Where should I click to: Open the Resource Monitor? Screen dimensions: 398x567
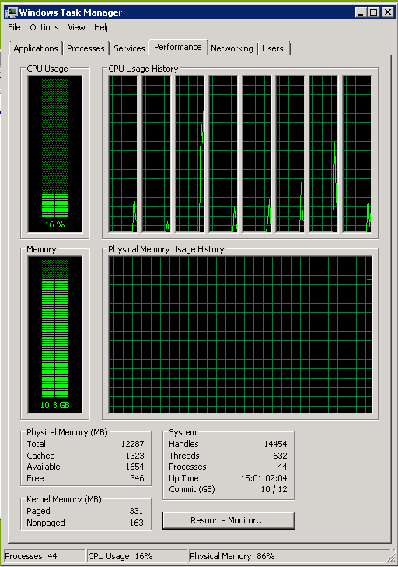pos(229,520)
